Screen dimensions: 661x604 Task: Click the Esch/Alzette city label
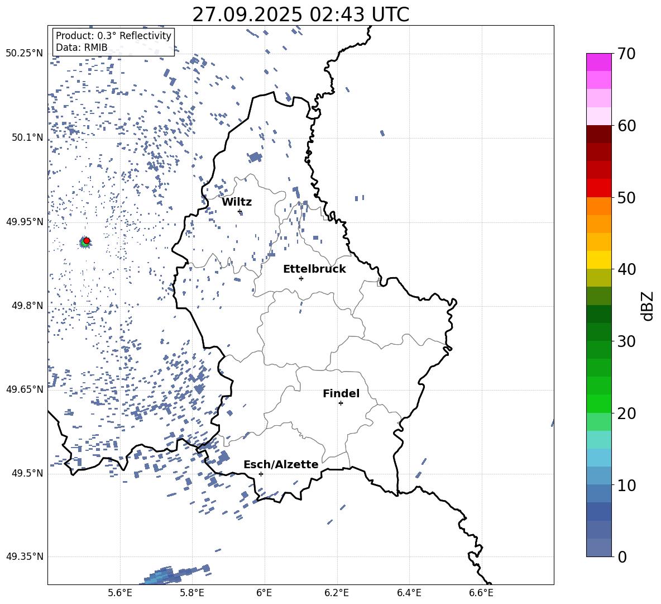[281, 464]
